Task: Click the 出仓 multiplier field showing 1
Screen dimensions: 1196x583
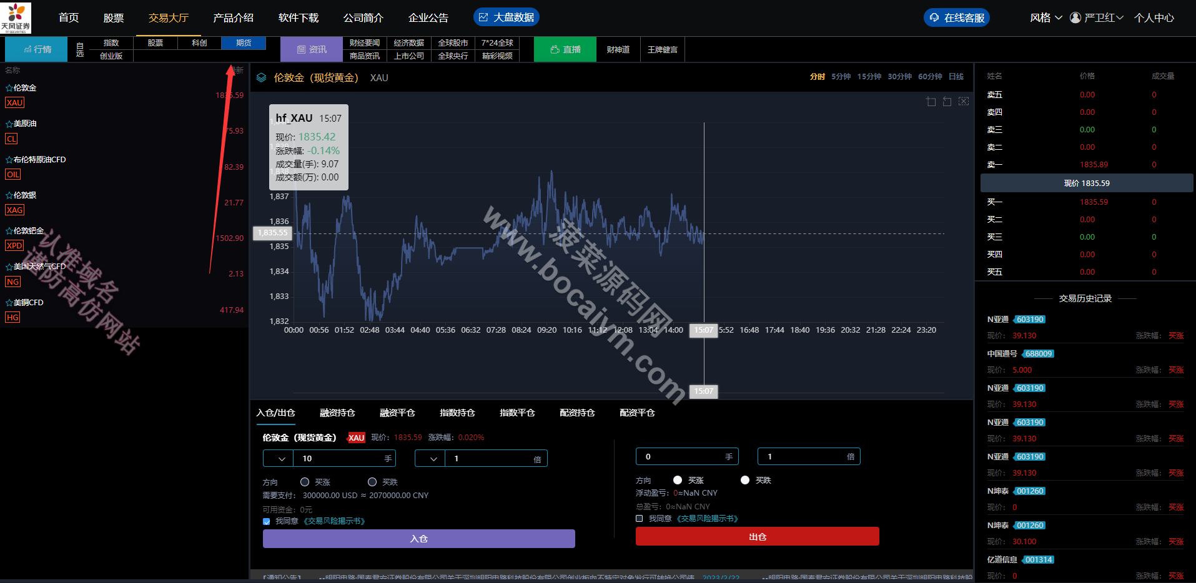Action: [809, 457]
